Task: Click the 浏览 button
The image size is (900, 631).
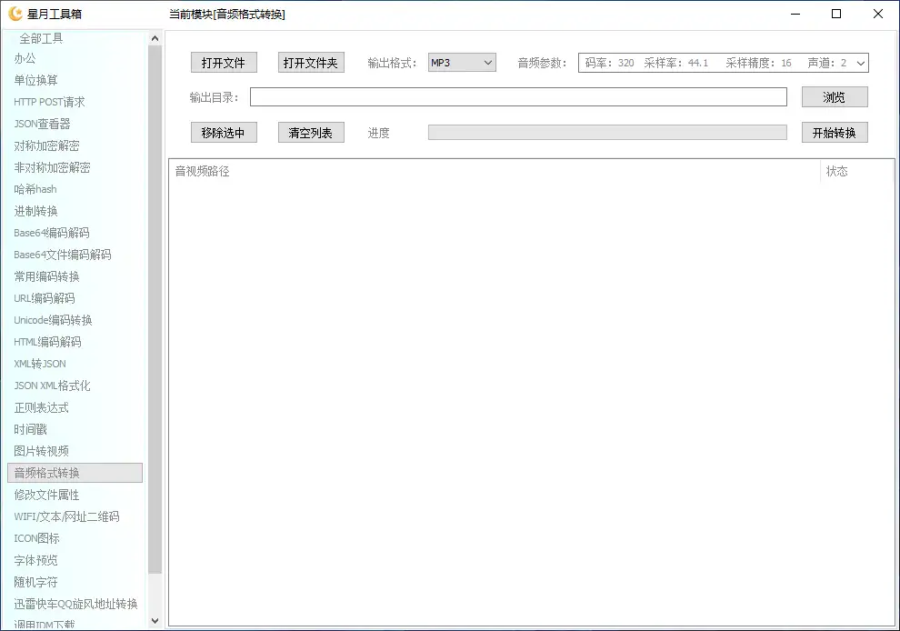Action: (x=835, y=97)
